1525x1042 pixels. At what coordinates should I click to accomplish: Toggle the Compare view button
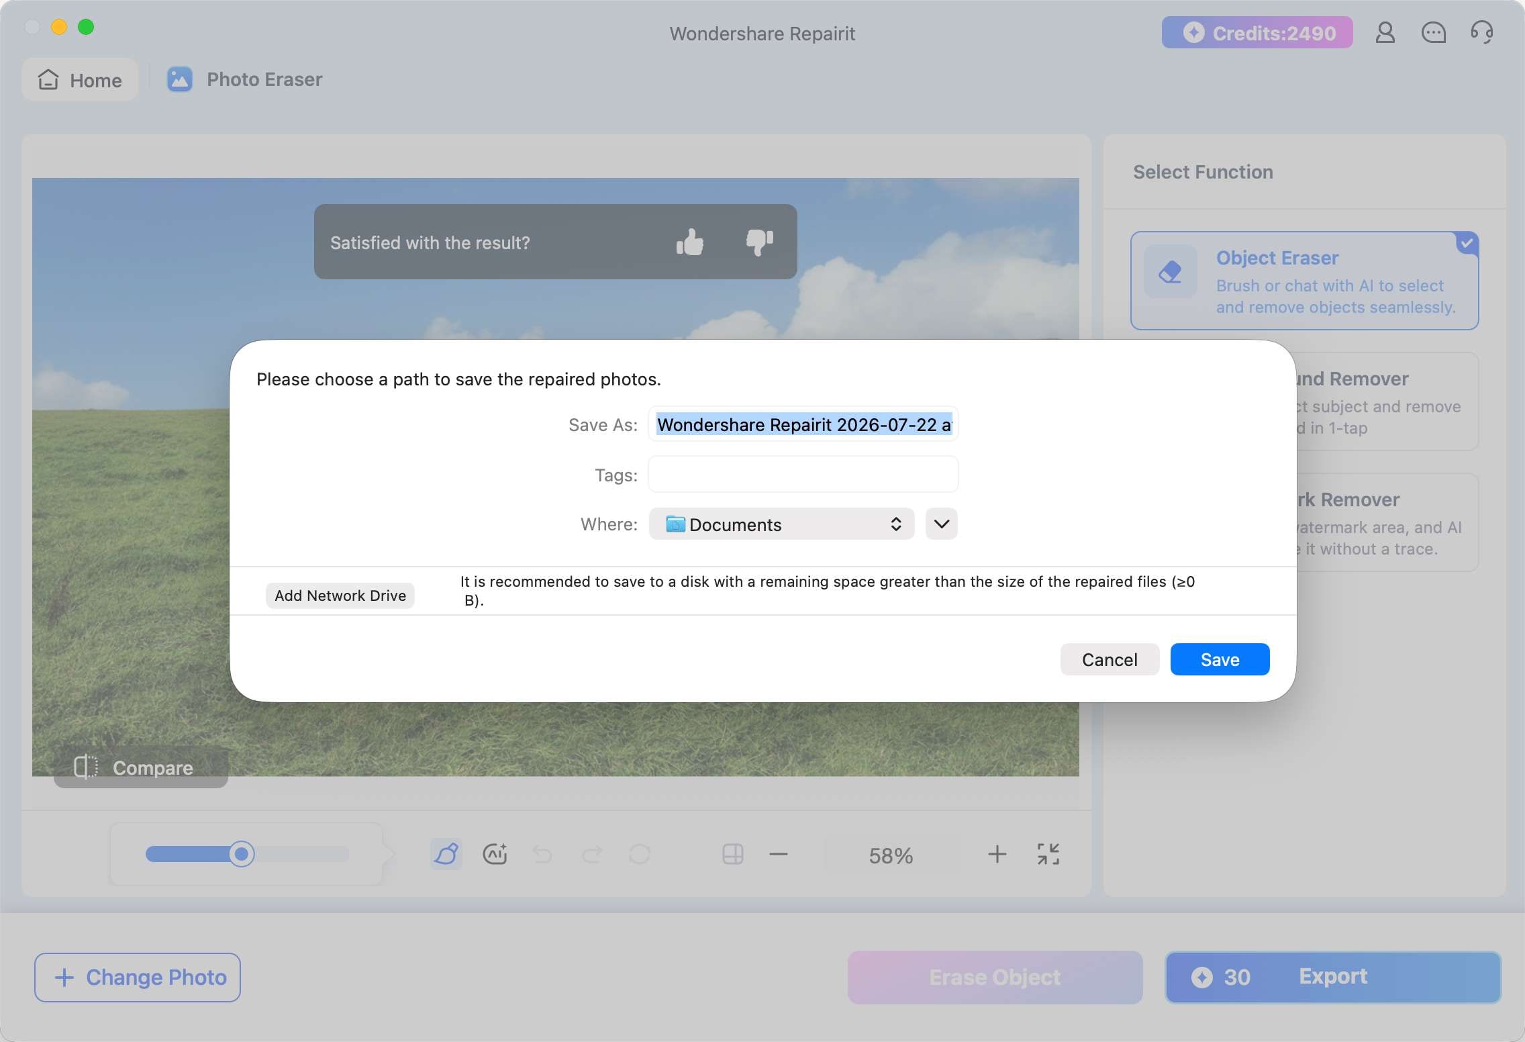pos(141,767)
